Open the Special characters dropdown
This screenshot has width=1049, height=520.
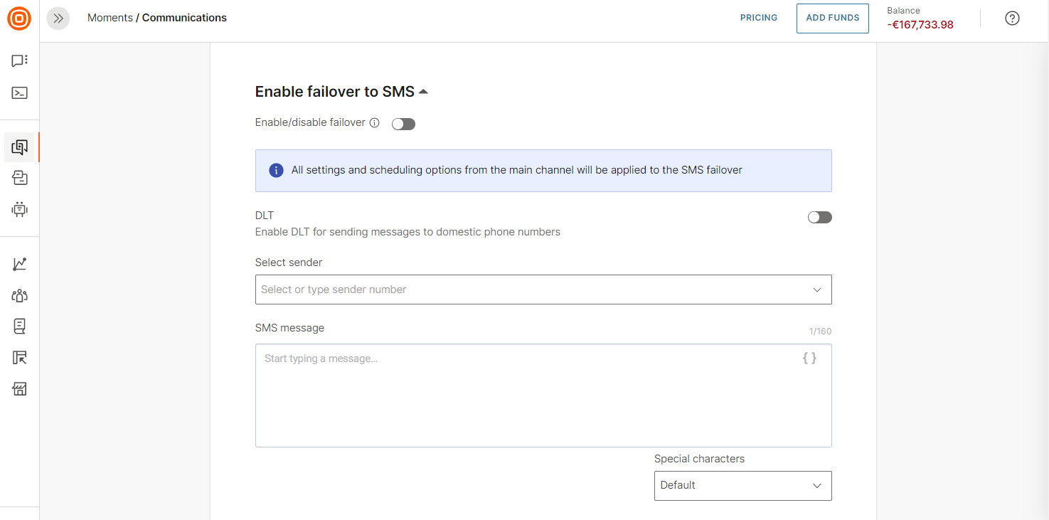(742, 486)
